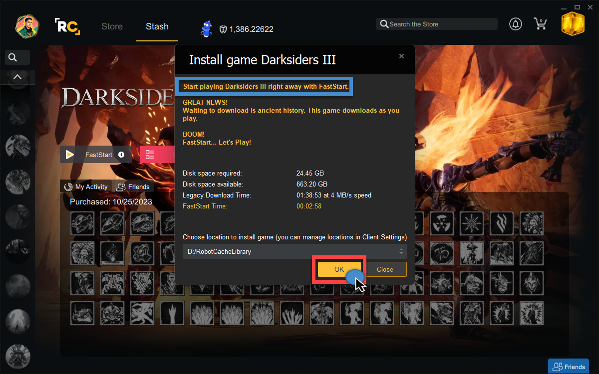Collapse the sidebar list with the up chevron

click(x=17, y=77)
